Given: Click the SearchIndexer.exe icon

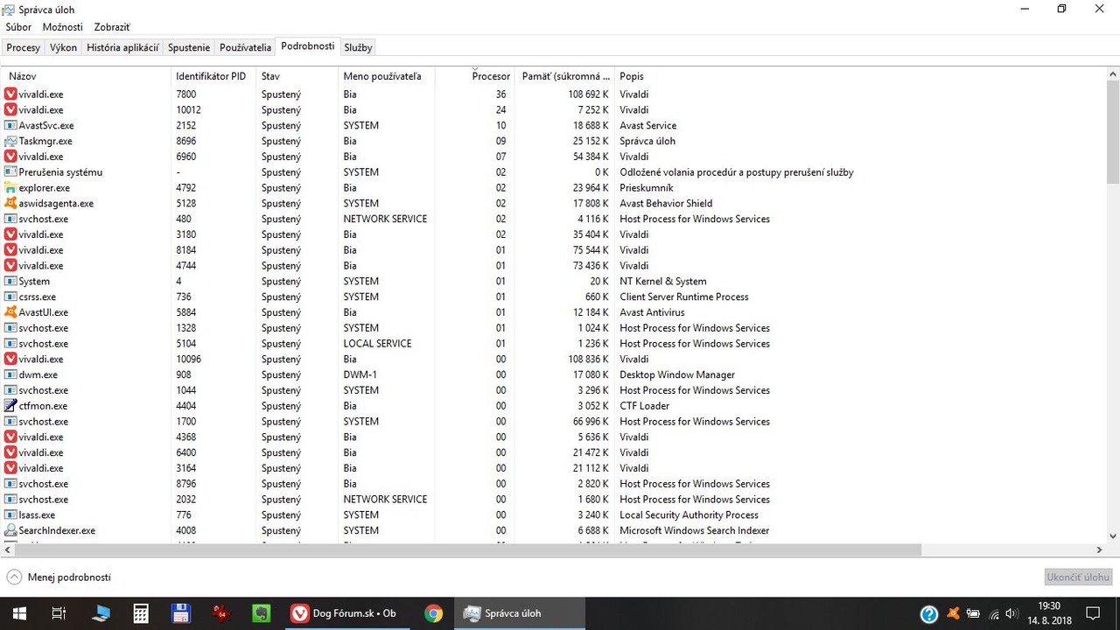Looking at the screenshot, I should 10,530.
